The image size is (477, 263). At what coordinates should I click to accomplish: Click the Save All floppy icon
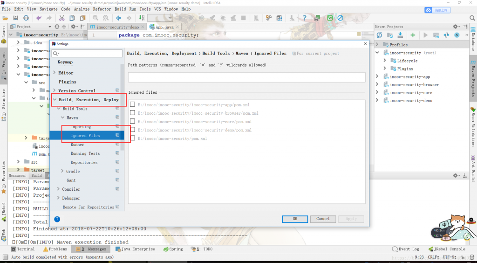(15, 18)
